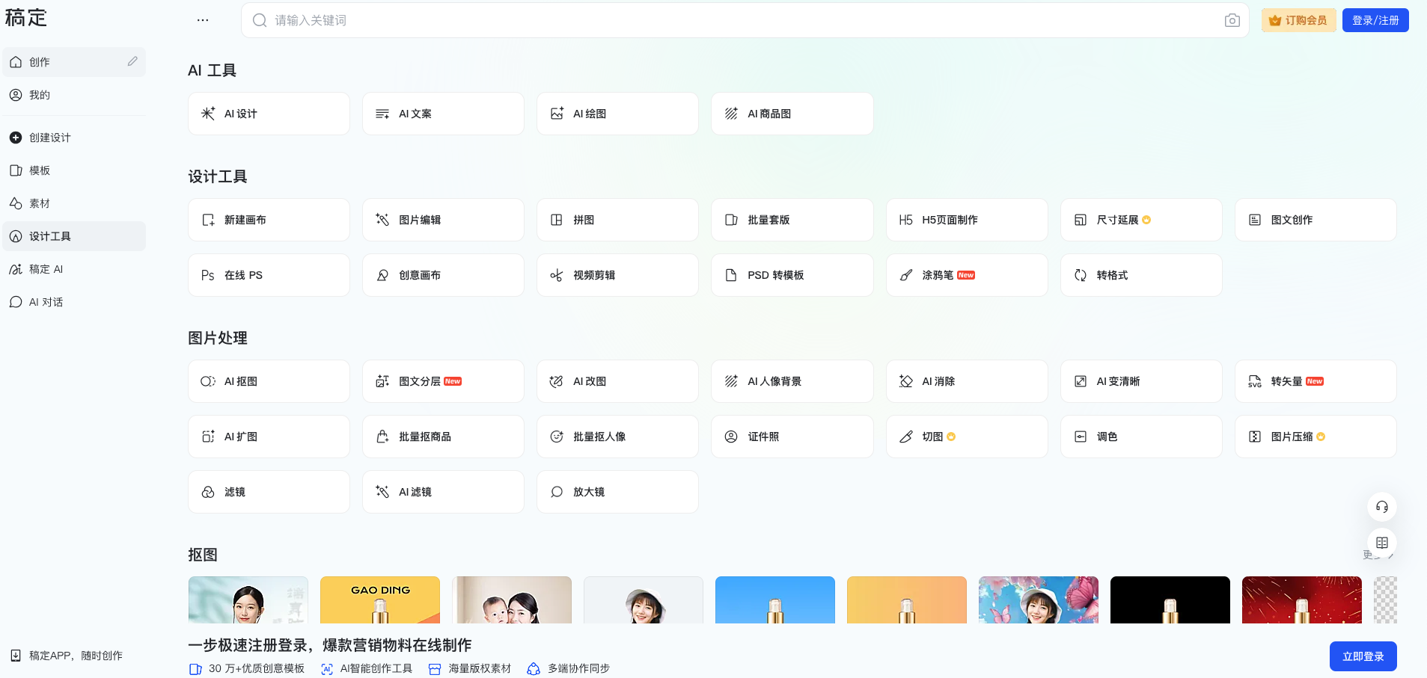Click the camera icon for image search
The width and height of the screenshot is (1427, 678).
pyautogui.click(x=1232, y=20)
